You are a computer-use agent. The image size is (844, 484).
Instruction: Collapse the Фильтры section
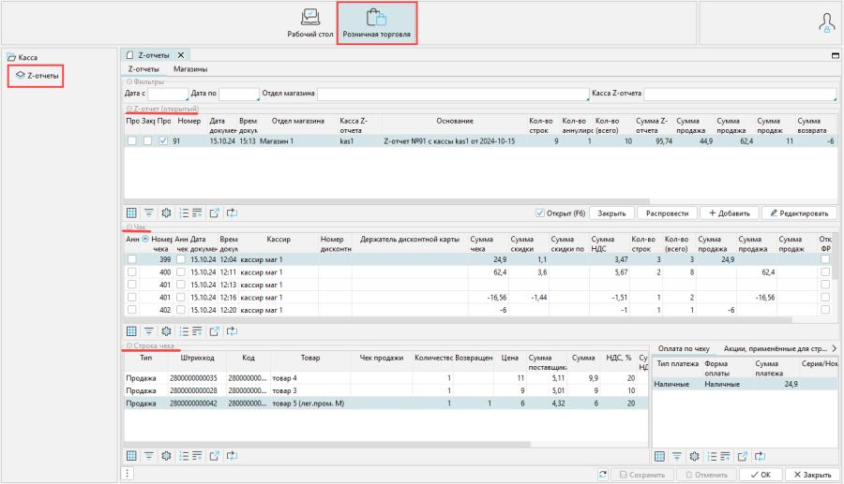point(129,82)
